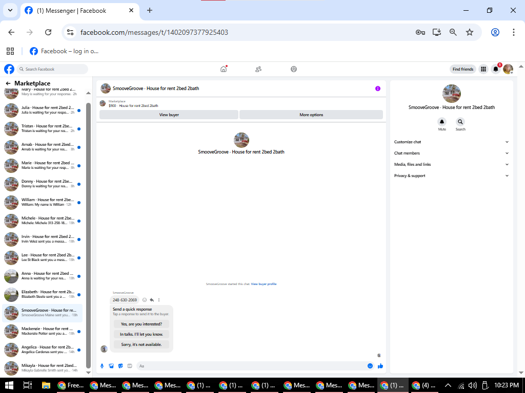
Task: Mute the SmooveGroove conversation
Action: pyautogui.click(x=442, y=122)
